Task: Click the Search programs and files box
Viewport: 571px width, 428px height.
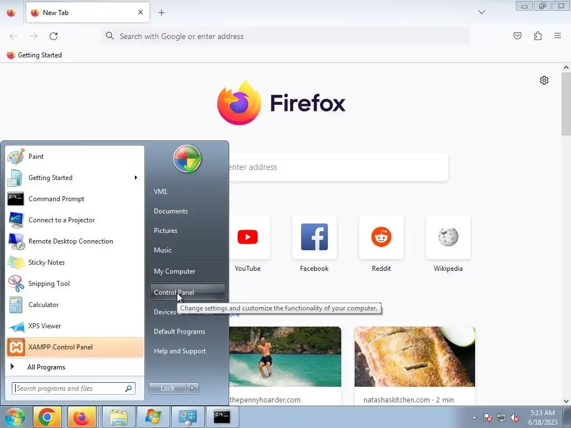Action: [73, 388]
